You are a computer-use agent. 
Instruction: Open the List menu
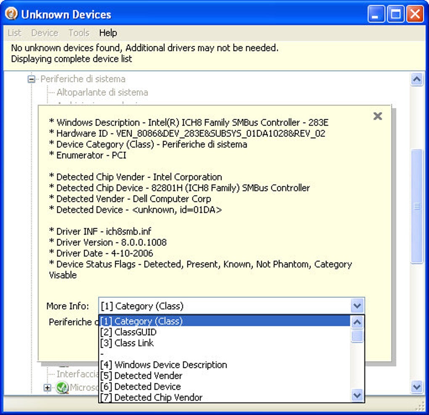click(x=14, y=33)
